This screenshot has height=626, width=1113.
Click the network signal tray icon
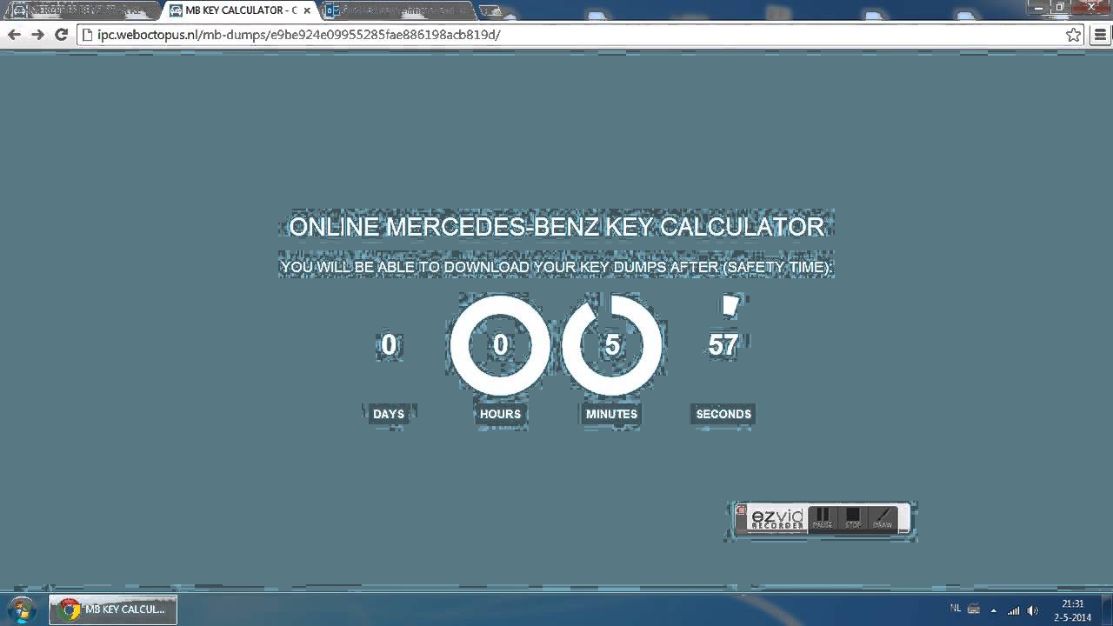pos(1014,610)
